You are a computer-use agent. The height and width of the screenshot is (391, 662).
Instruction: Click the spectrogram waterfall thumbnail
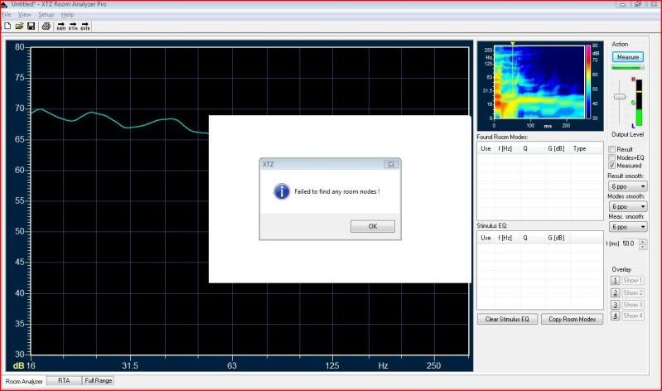[542, 83]
